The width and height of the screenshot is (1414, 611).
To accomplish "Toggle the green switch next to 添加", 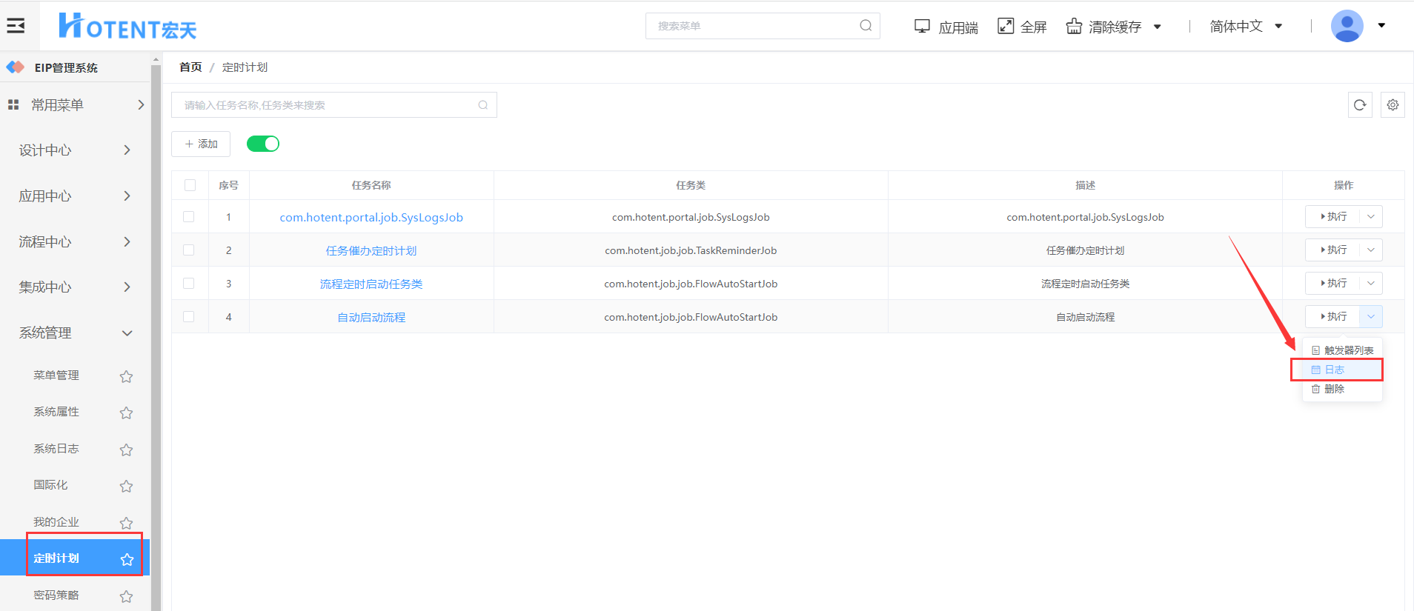I will [263, 144].
